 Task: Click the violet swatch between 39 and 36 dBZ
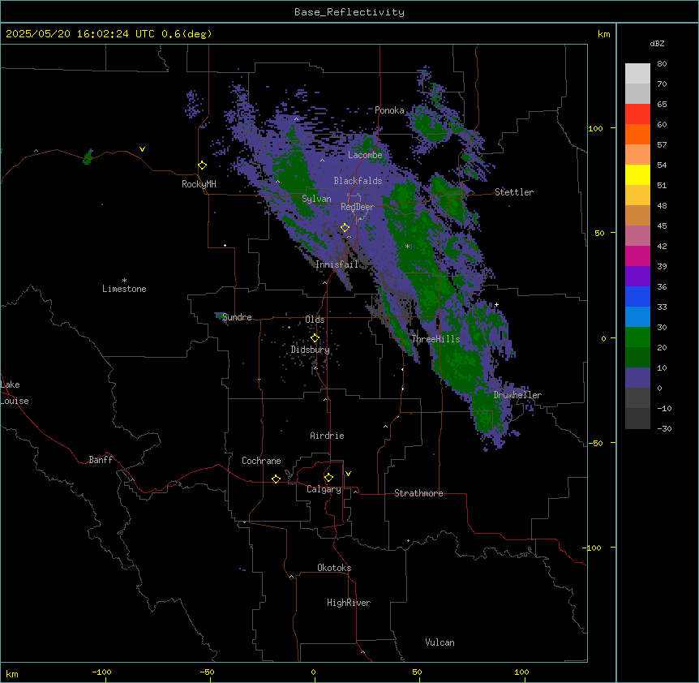pos(638,277)
